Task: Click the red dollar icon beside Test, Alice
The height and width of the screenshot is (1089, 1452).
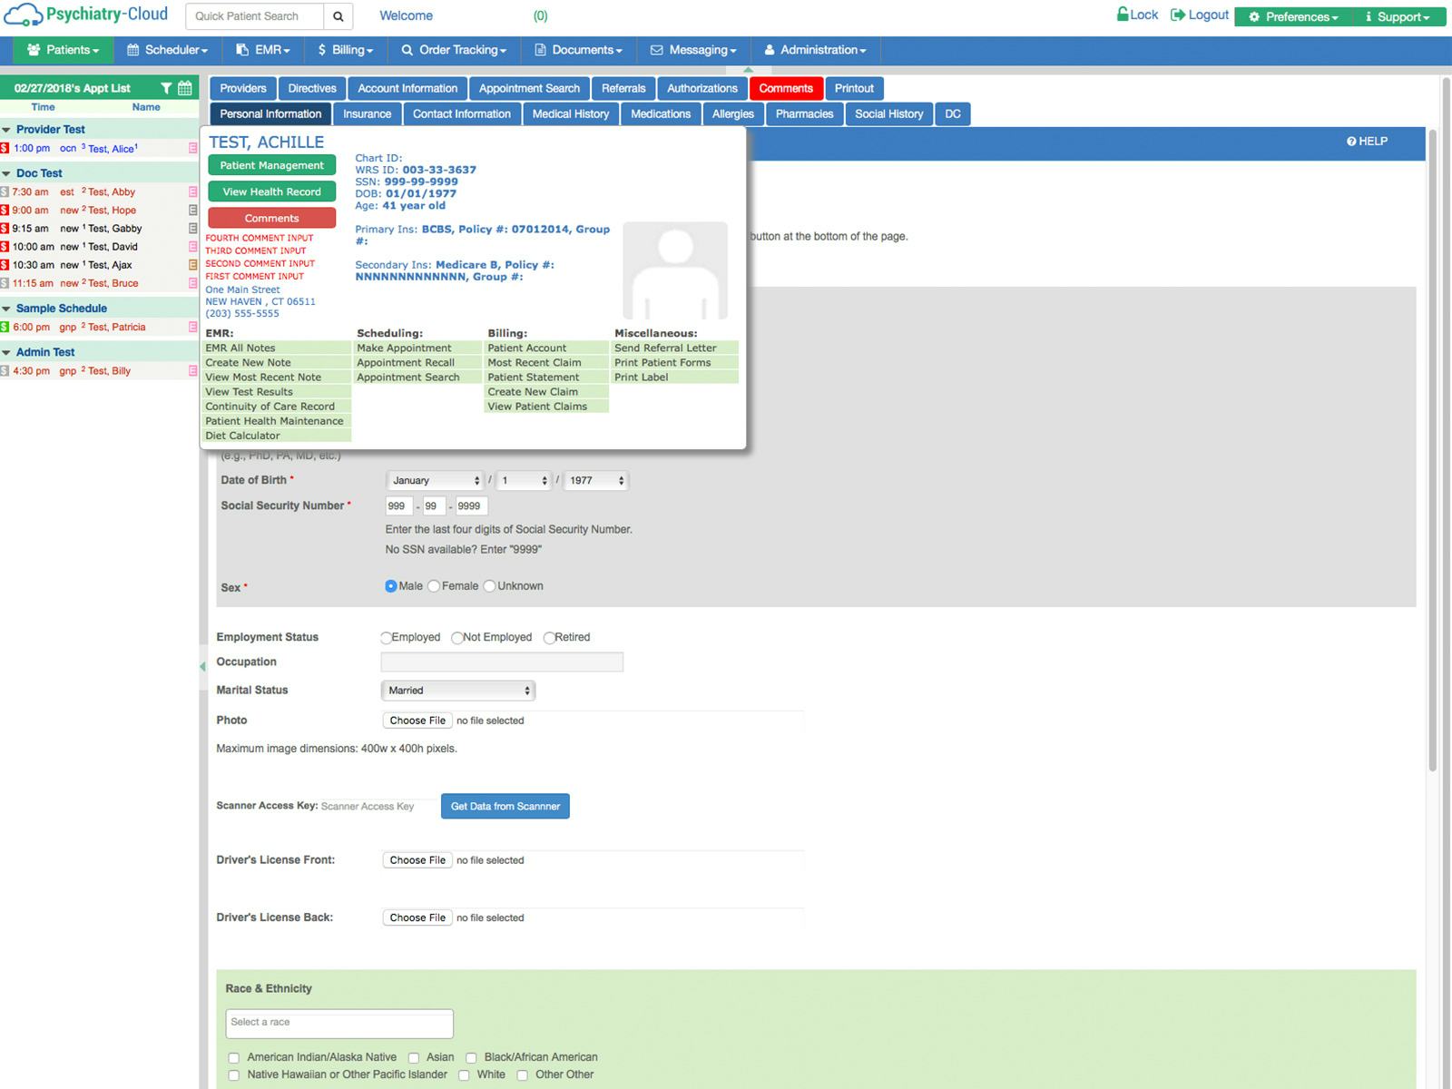Action: (x=6, y=148)
